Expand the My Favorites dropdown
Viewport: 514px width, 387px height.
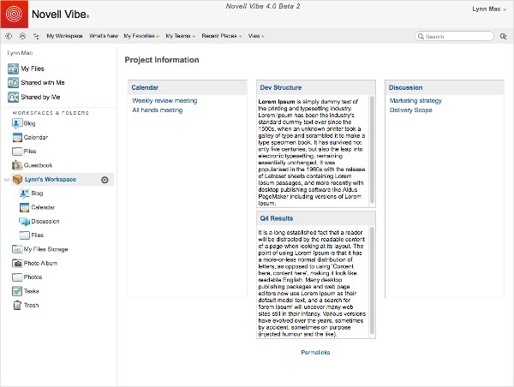tap(141, 36)
